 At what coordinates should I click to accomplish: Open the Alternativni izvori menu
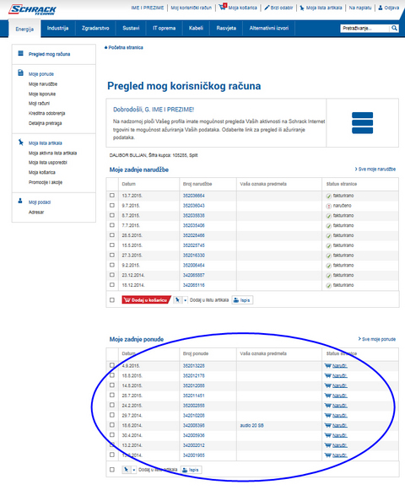[x=269, y=28]
